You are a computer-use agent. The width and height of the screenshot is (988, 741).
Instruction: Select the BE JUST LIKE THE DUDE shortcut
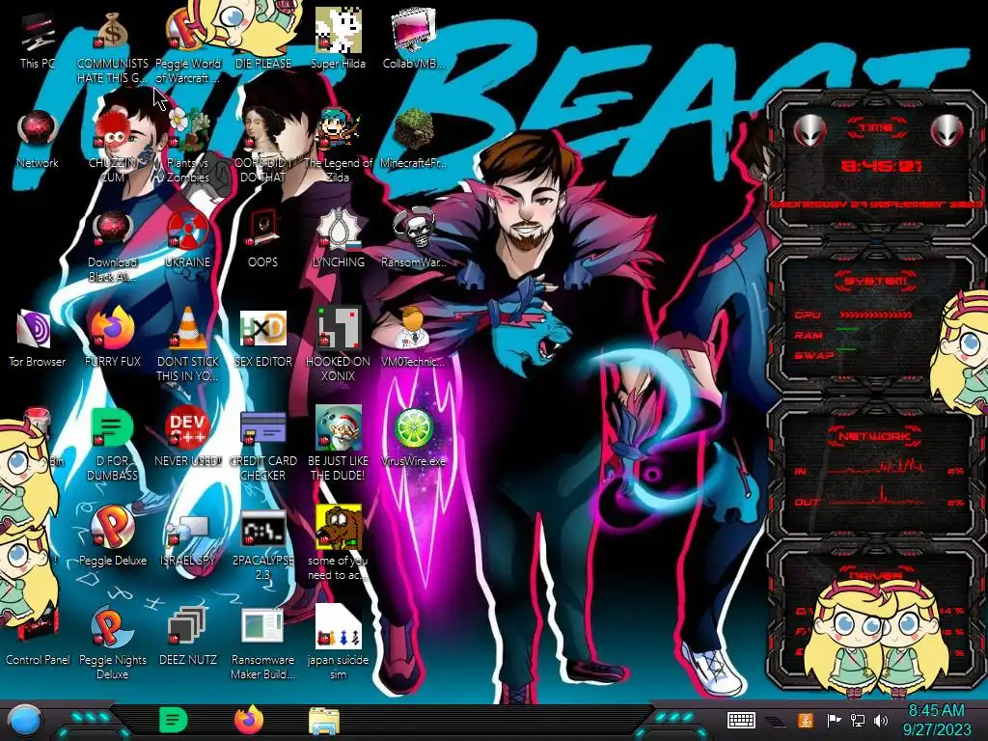coord(338,445)
